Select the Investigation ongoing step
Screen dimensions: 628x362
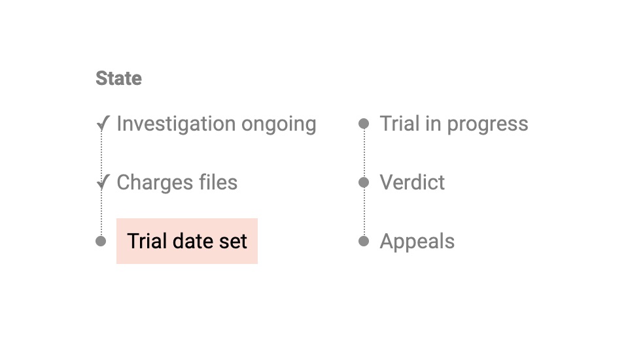[216, 123]
